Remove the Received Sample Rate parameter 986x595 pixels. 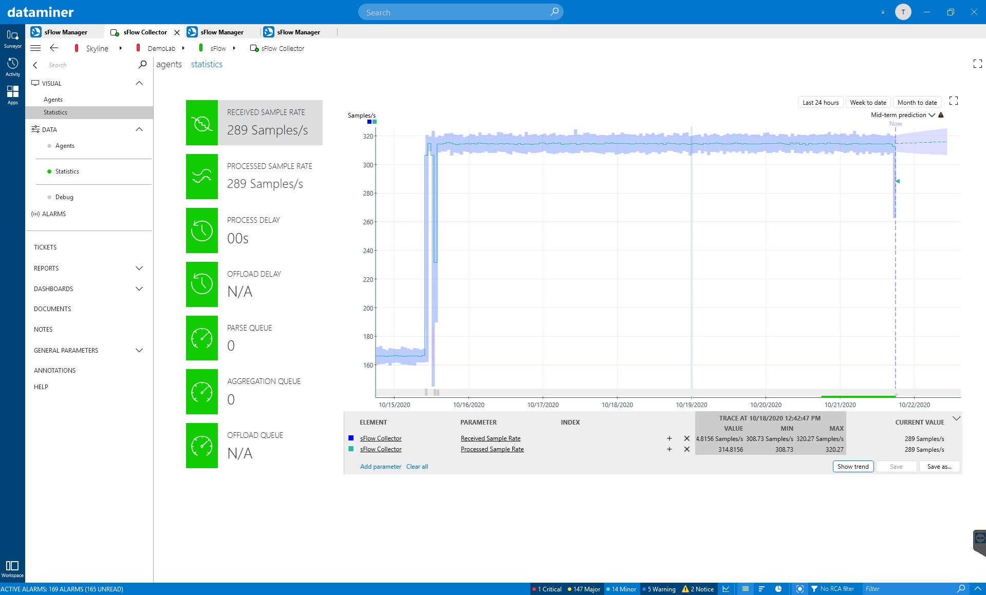point(687,438)
